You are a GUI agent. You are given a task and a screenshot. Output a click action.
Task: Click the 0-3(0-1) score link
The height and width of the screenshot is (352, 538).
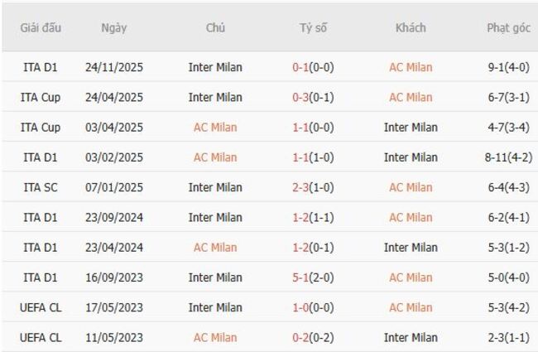[x=313, y=97]
